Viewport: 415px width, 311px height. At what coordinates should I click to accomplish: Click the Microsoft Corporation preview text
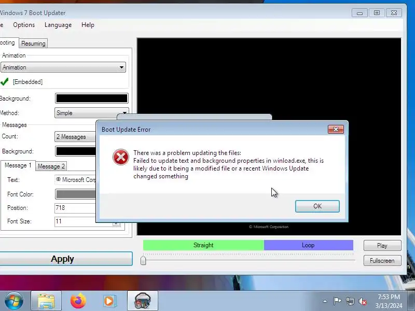[x=269, y=227]
